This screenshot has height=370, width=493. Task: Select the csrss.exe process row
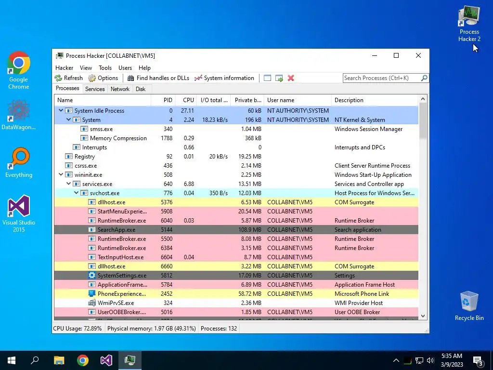236,165
